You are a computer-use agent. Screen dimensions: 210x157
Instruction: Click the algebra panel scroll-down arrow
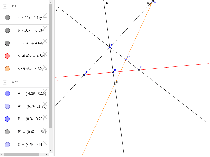point(50,150)
